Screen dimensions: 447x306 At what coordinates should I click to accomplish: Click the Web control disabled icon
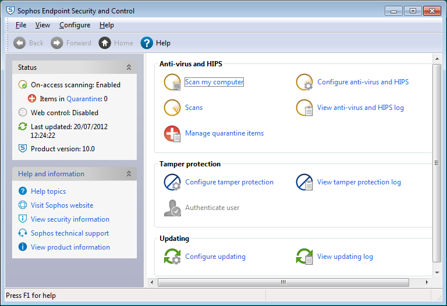click(23, 112)
